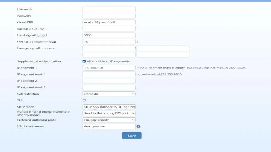
Task: Select the first Emergency call numbers field
Action: pos(109,48)
